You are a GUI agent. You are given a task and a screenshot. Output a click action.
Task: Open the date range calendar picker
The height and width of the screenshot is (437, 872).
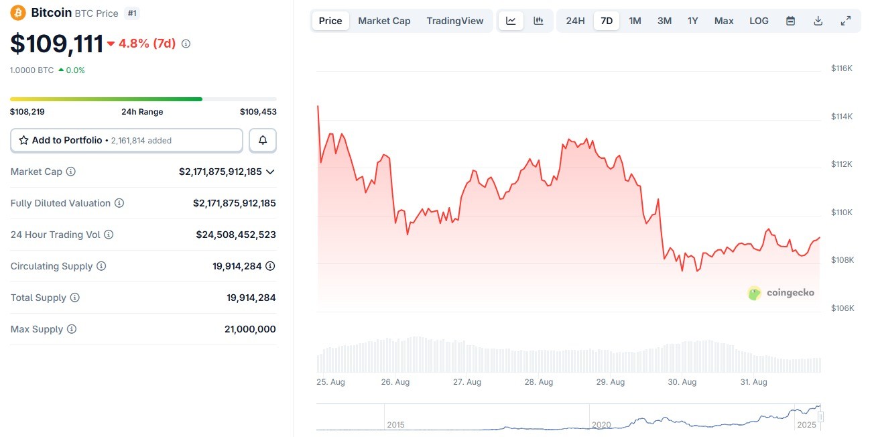click(790, 21)
